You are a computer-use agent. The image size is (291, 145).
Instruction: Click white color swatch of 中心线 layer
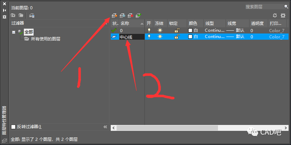click(190, 37)
